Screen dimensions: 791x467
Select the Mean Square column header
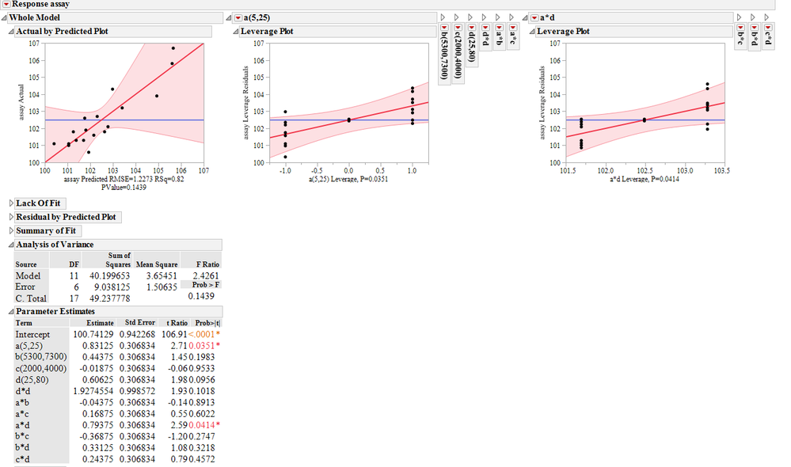tap(157, 264)
